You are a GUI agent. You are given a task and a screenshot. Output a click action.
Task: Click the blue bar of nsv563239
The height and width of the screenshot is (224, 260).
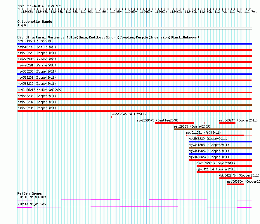[220, 142]
